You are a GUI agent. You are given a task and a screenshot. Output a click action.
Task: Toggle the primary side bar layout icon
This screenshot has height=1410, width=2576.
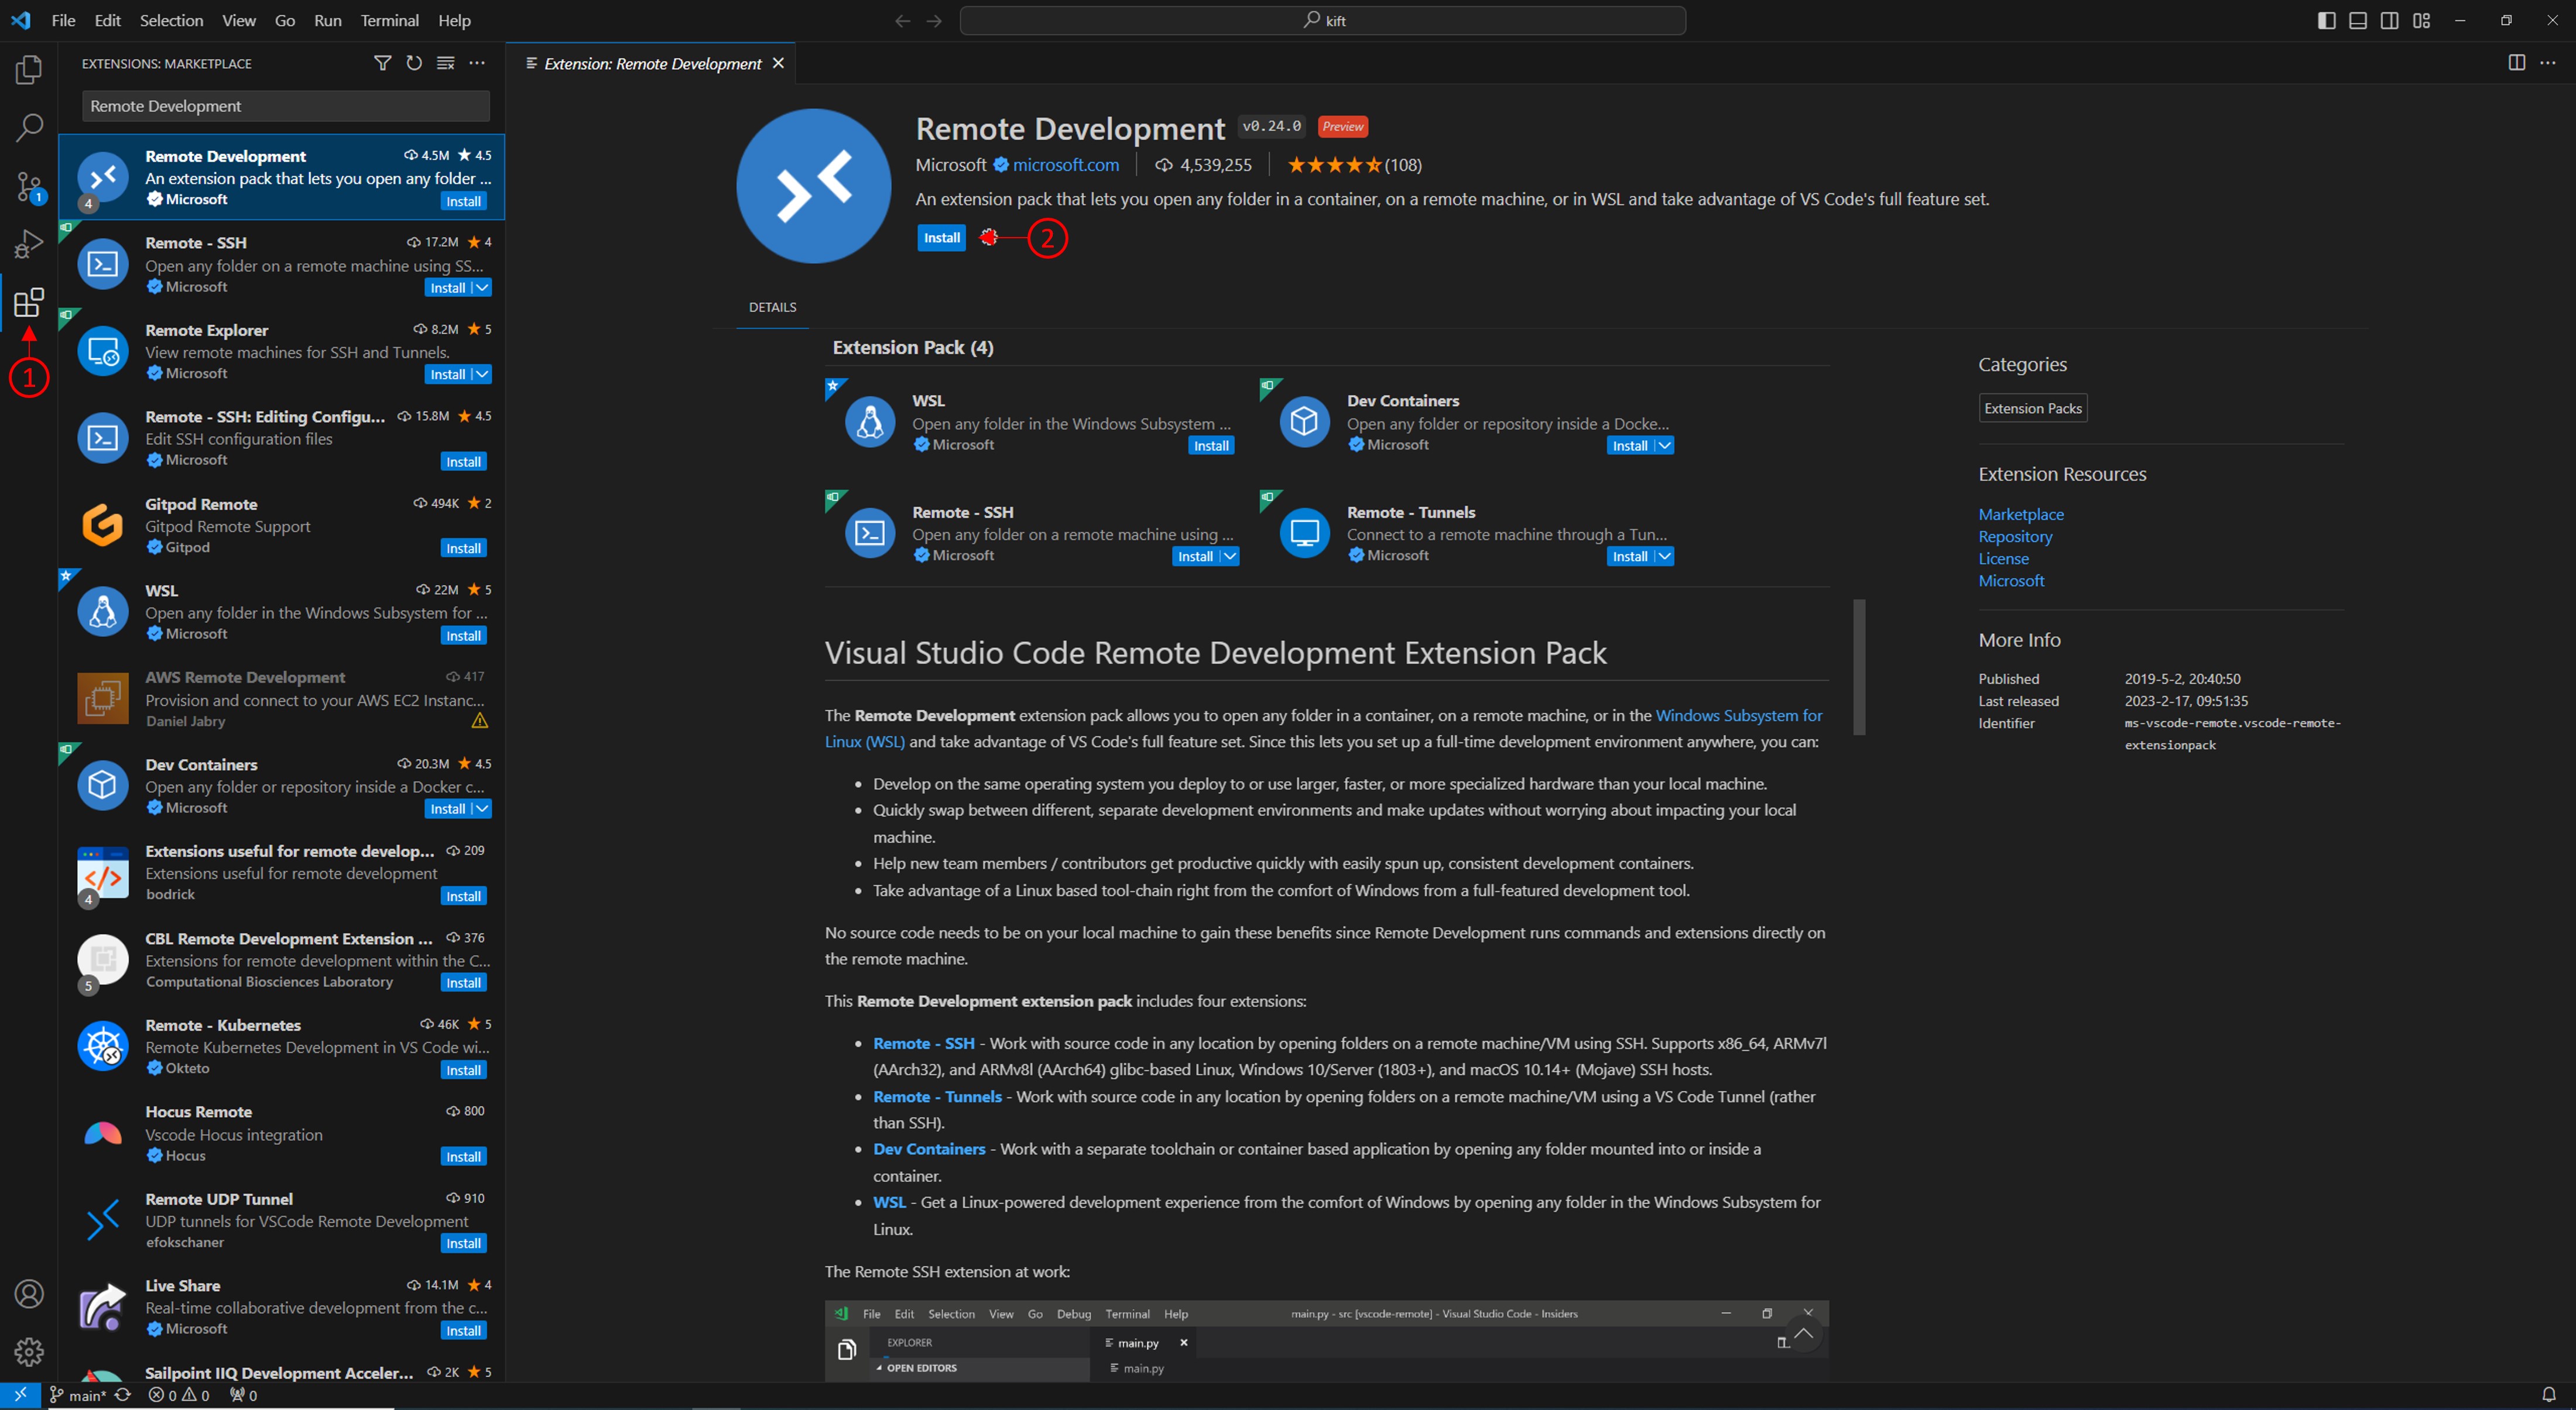[x=2326, y=20]
